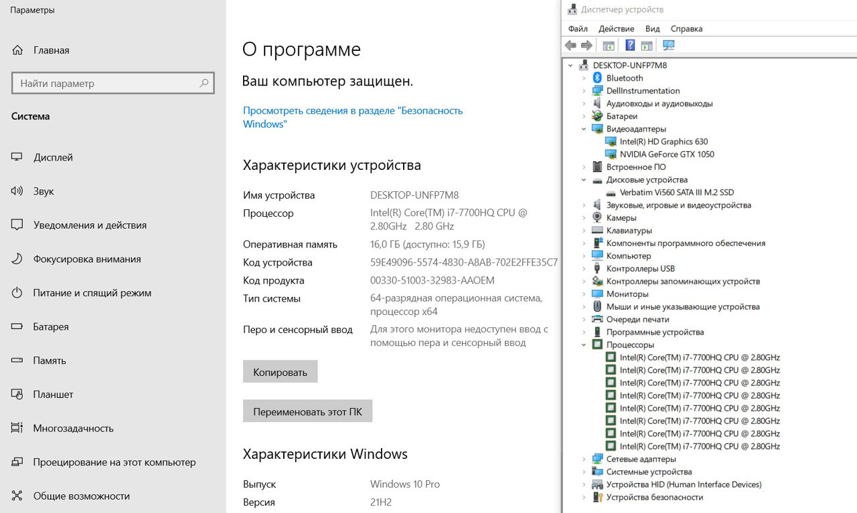Select NVIDIA GeForce GTX 1050 adapter

[x=667, y=155]
